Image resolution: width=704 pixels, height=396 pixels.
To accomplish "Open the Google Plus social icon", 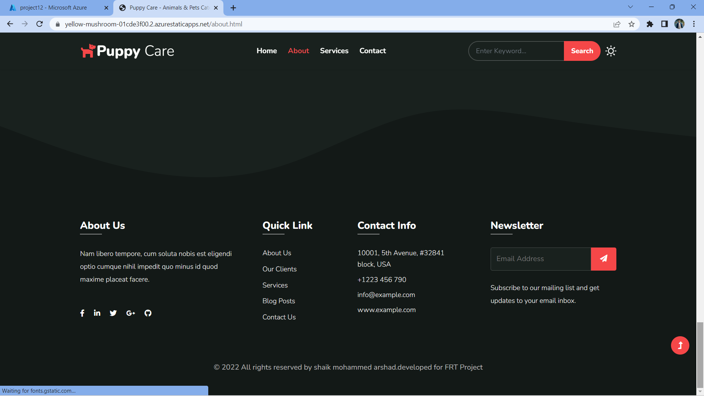I will coord(131,313).
